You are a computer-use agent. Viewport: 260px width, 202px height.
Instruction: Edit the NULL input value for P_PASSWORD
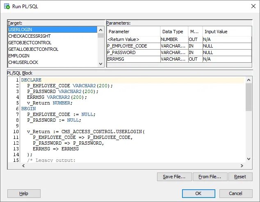[227, 52]
